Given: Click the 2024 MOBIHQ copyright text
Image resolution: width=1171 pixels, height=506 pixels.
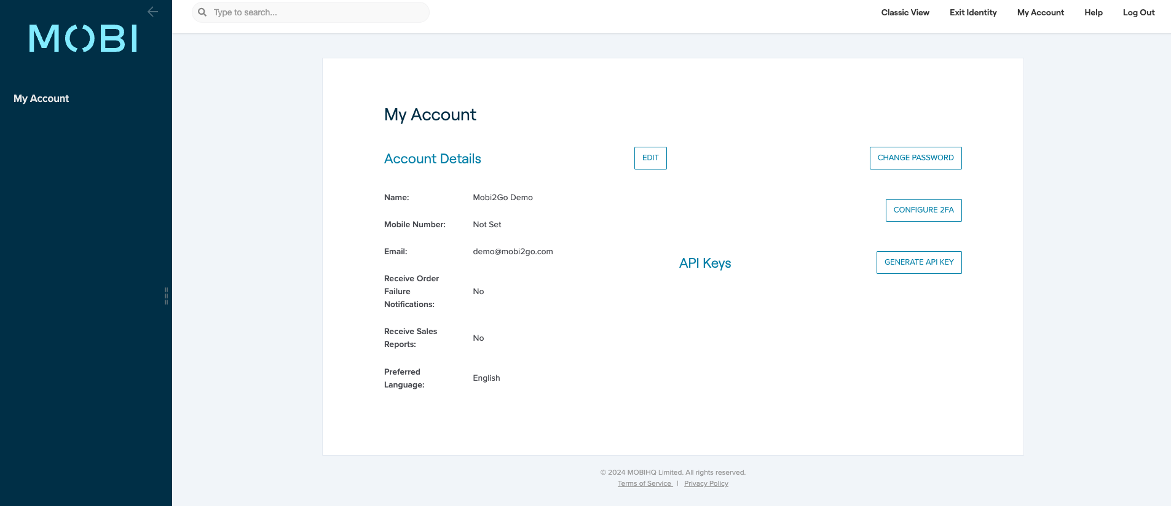Looking at the screenshot, I should (673, 472).
